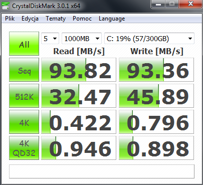Expand the test count dropdown showing 5
203x185 pixels.
coord(50,39)
